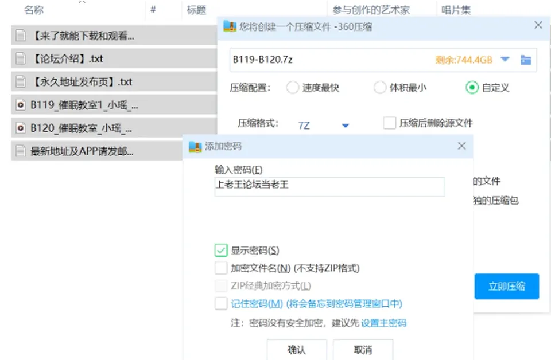Click the 剩余:744.4GB free space text
The width and height of the screenshot is (551, 360).
(464, 60)
